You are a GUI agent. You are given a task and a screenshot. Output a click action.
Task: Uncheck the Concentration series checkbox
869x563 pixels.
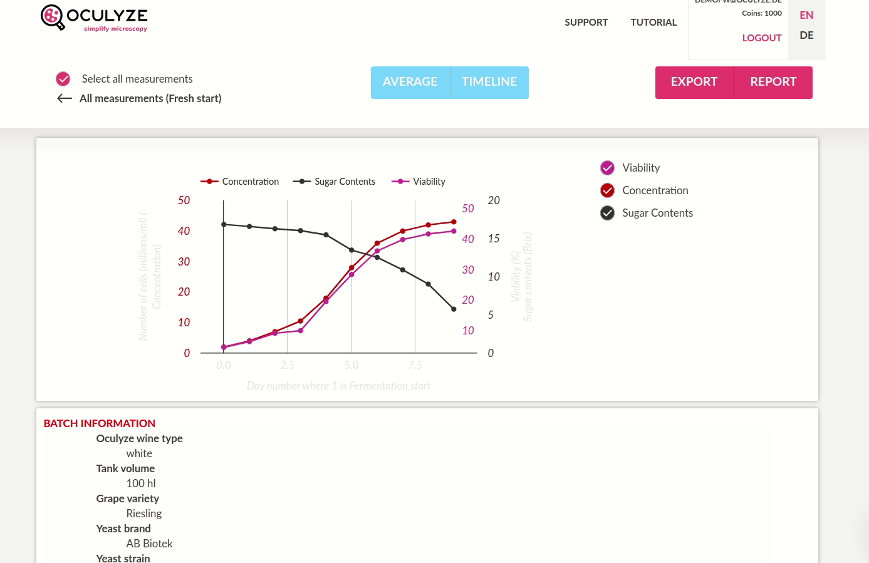(607, 190)
